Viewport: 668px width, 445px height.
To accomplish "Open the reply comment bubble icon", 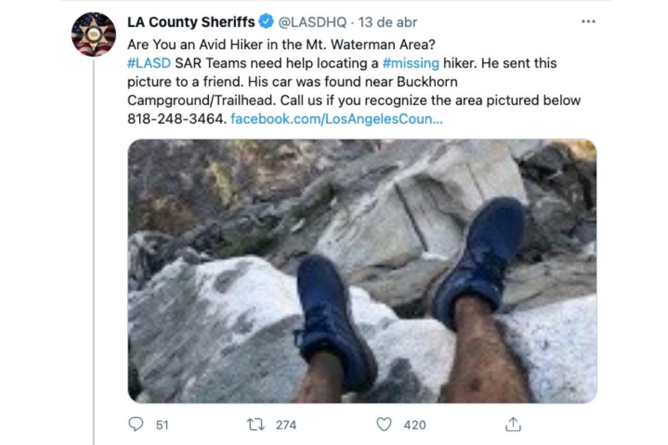I will tap(136, 425).
